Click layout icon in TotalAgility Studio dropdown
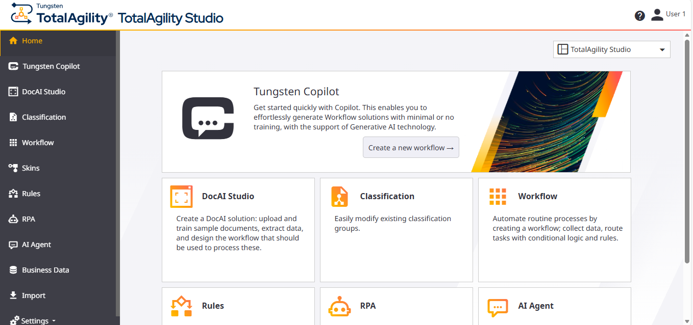This screenshot has width=693, height=325. click(x=563, y=49)
